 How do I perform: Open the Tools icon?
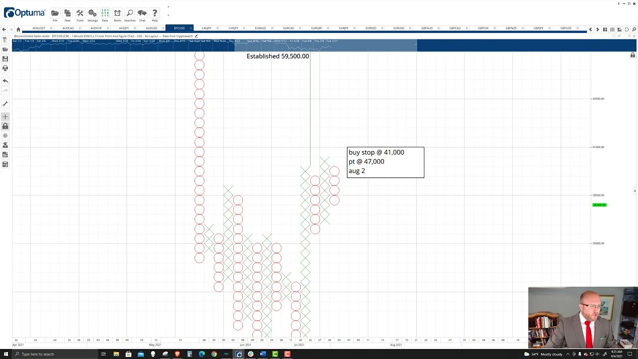(x=80, y=14)
